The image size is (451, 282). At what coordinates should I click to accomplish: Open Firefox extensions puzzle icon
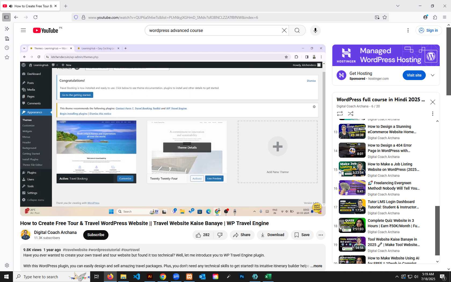pyautogui.click(x=435, y=17)
